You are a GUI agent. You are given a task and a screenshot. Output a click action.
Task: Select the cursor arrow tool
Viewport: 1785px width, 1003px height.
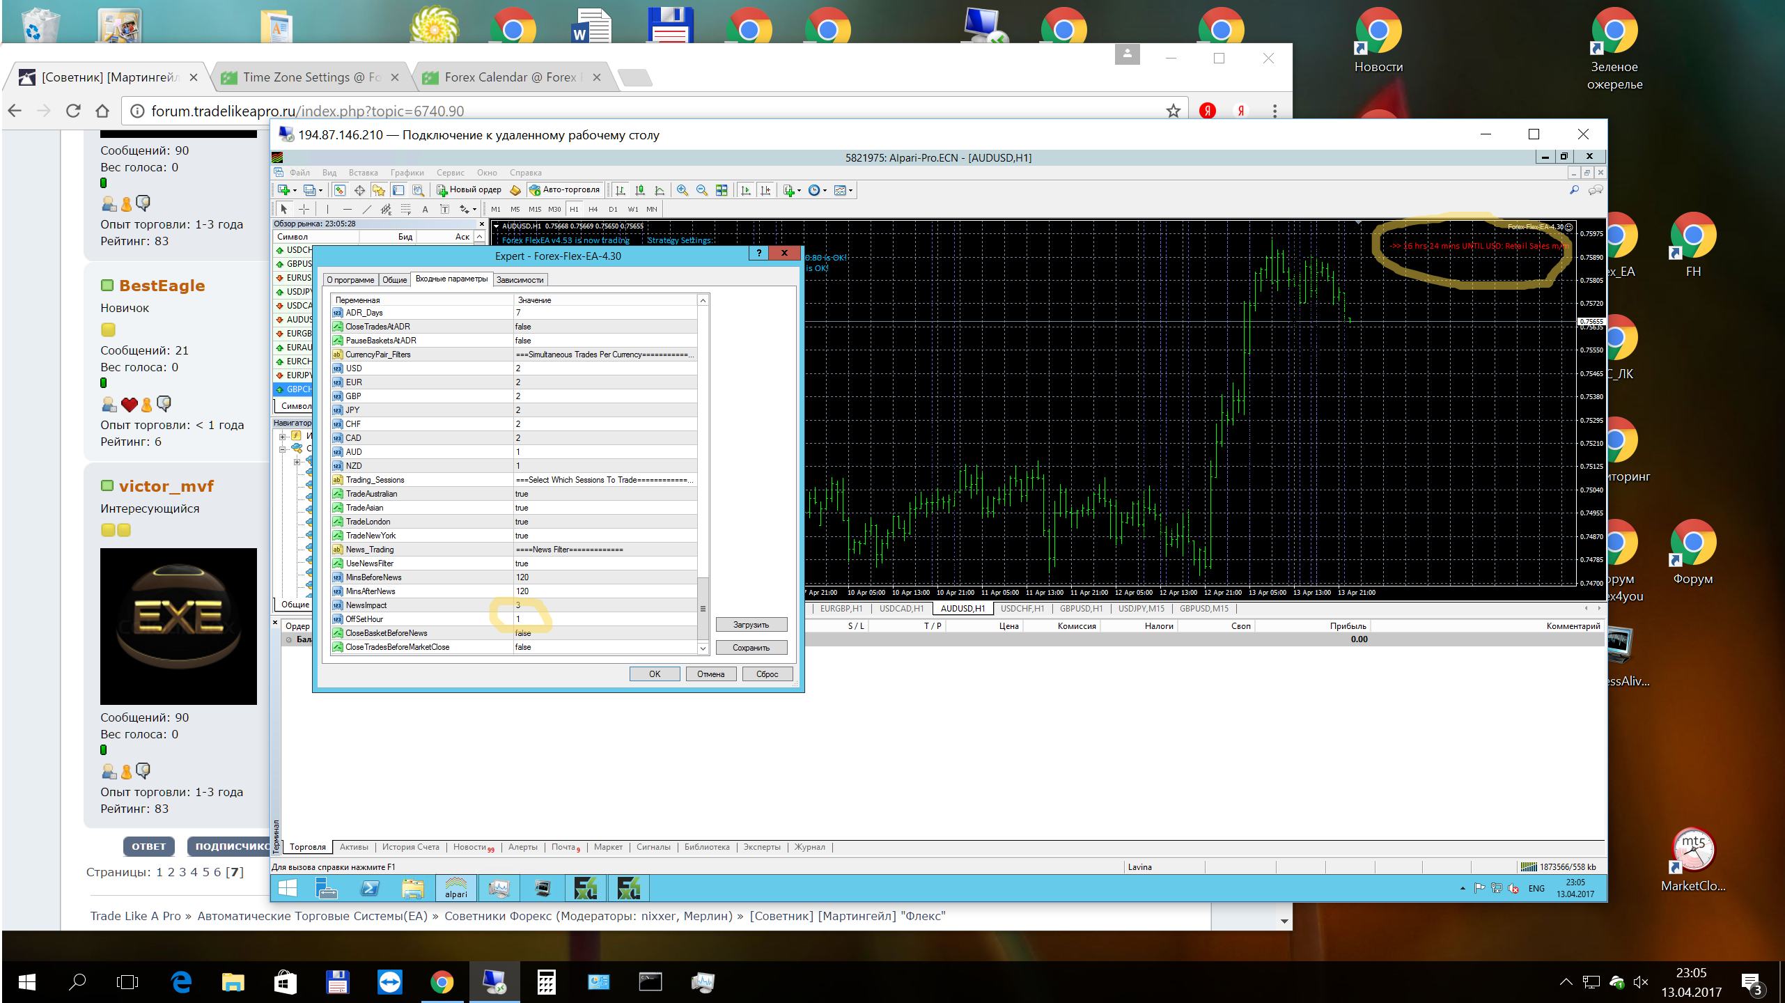(x=283, y=209)
